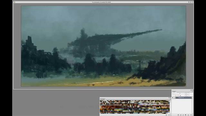Click Layers panel scrollbar down arrow
The width and height of the screenshot is (206, 116).
pos(192,113)
